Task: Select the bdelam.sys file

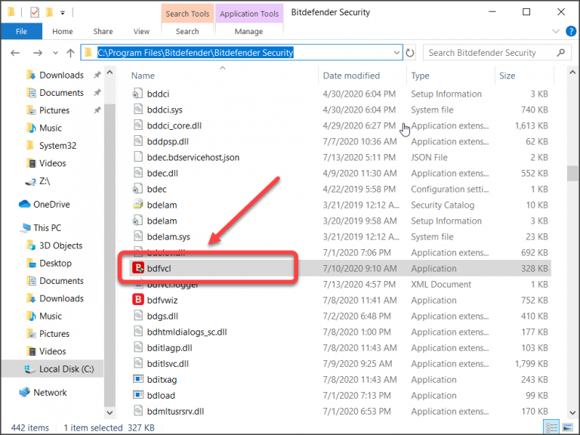Action: point(168,236)
